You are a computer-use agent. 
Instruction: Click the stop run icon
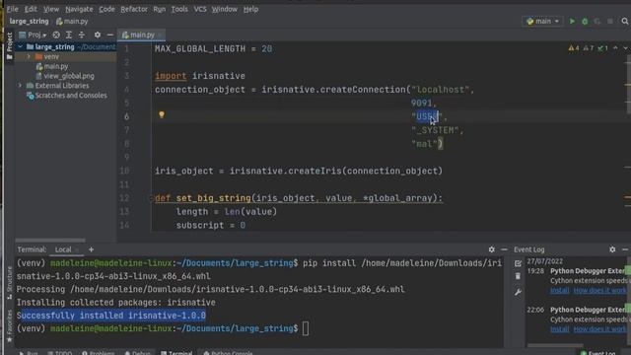click(x=610, y=22)
